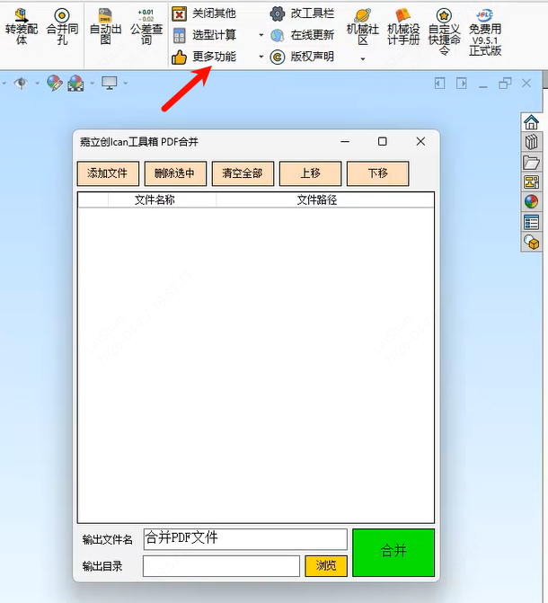Open SolidWorks Resources home tab in task pane
The width and height of the screenshot is (548, 603).
531,123
